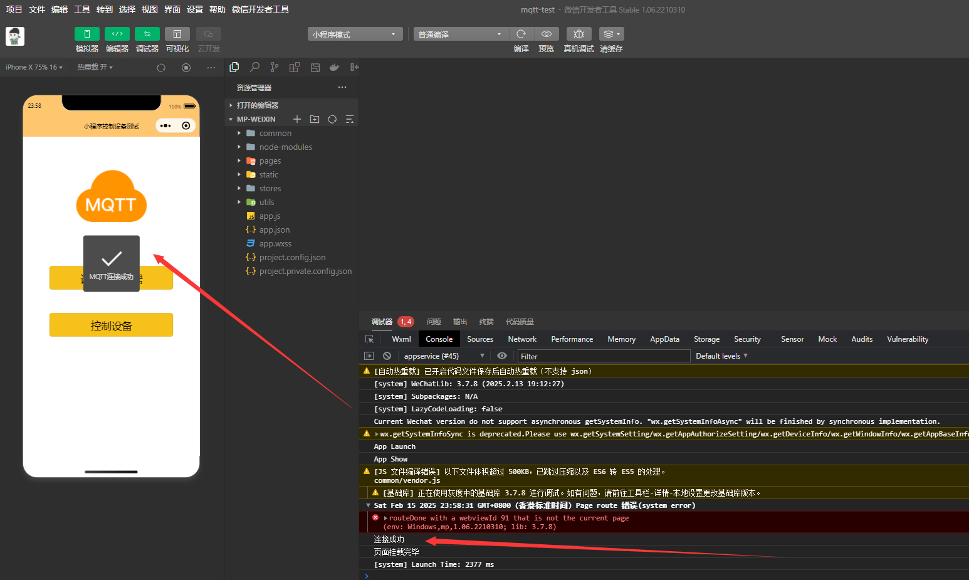Image resolution: width=969 pixels, height=580 pixels.
Task: Open app.json in the file tree
Action: tap(275, 230)
